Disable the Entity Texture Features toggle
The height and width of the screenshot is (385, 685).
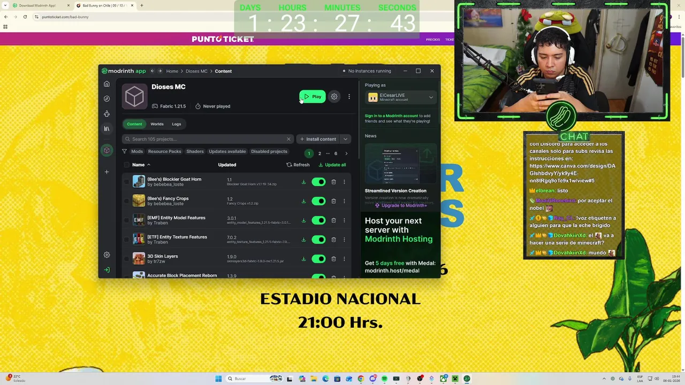[x=318, y=240]
